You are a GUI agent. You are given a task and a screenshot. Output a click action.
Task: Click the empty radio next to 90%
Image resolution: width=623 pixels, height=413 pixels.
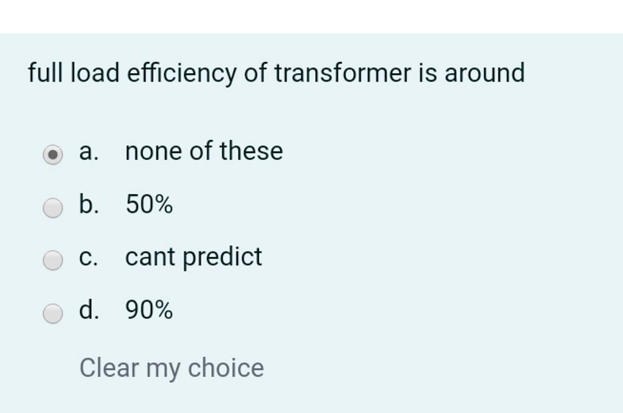(54, 313)
